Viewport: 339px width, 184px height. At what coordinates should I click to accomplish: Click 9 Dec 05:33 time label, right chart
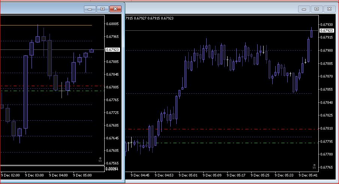tap(284, 175)
